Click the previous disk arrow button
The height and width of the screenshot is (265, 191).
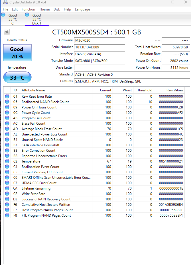pyautogui.click(x=7, y=32)
